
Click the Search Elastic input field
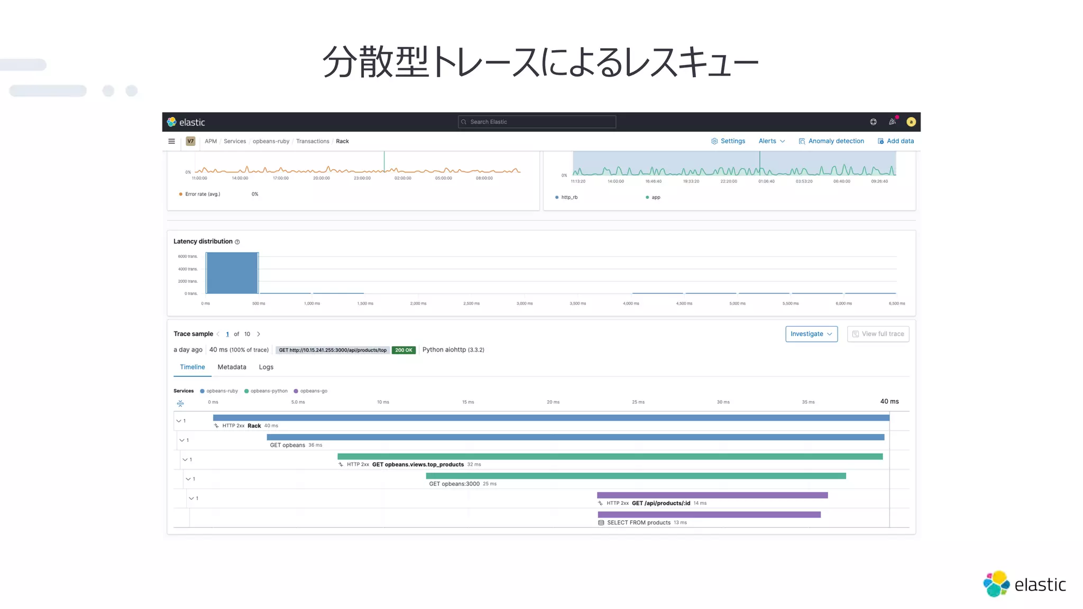pos(537,122)
